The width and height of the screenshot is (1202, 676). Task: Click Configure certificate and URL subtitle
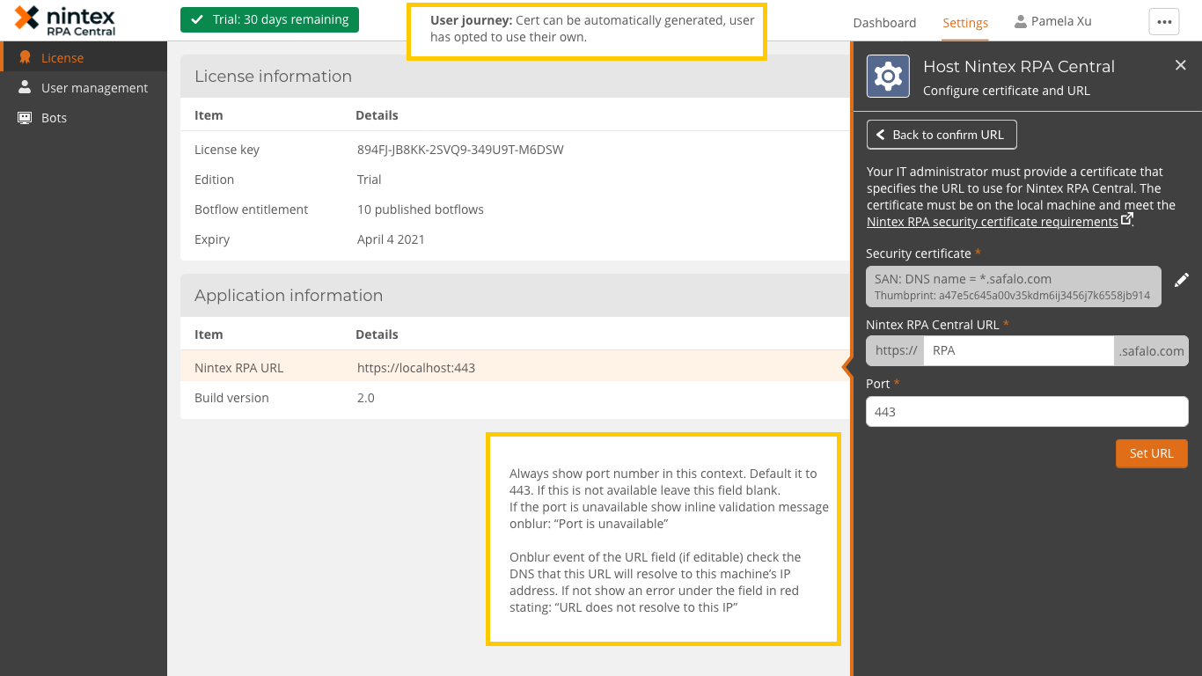pyautogui.click(x=1007, y=91)
